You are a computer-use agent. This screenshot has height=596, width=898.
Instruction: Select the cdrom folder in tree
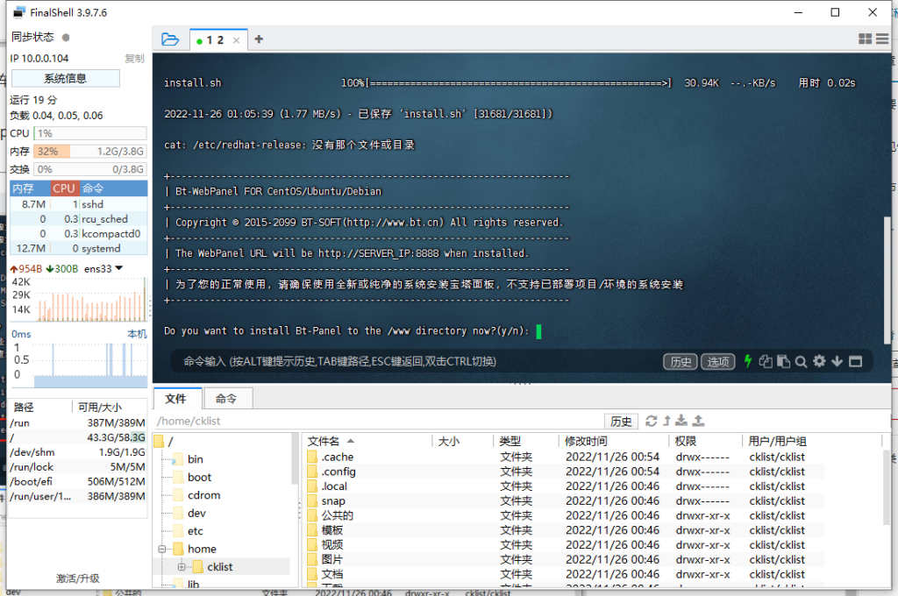point(203,495)
